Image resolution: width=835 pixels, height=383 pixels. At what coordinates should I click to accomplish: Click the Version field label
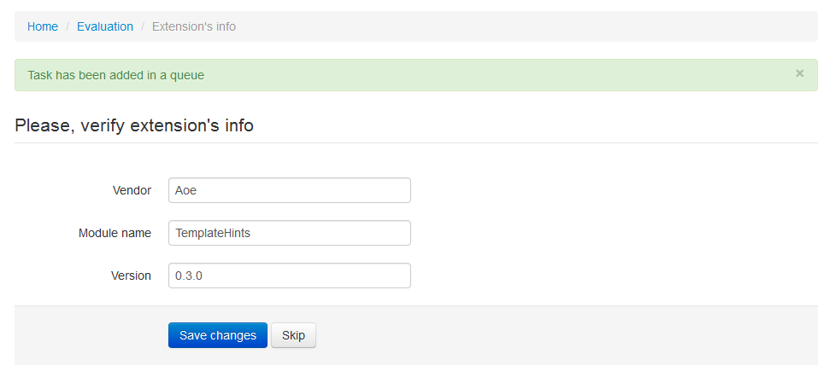pos(131,276)
